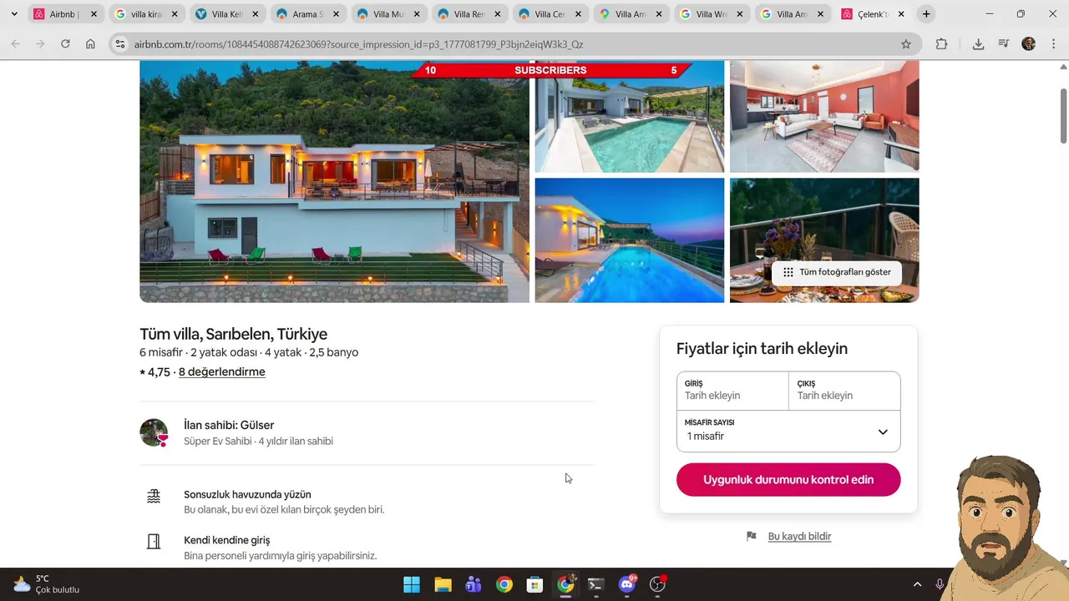Open the 8 değerlendirme reviews link
The height and width of the screenshot is (601, 1069).
tap(221, 372)
